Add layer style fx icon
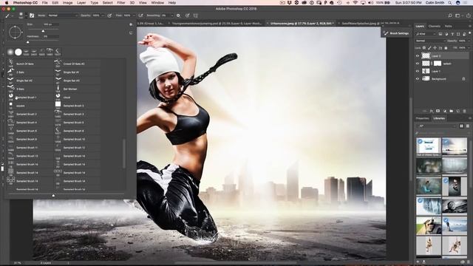Image resolution: width=473 pixels, height=266 pixels. click(x=432, y=111)
